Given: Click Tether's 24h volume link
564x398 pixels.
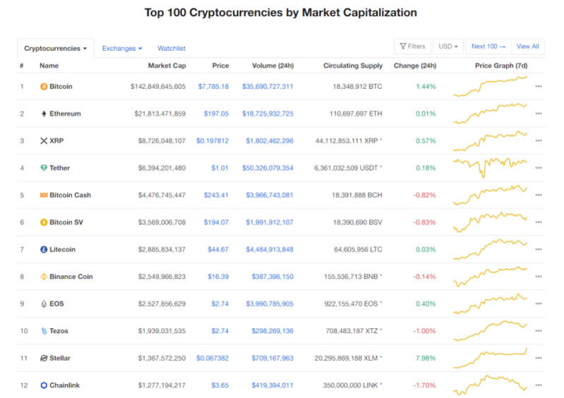Looking at the screenshot, I should (x=269, y=168).
